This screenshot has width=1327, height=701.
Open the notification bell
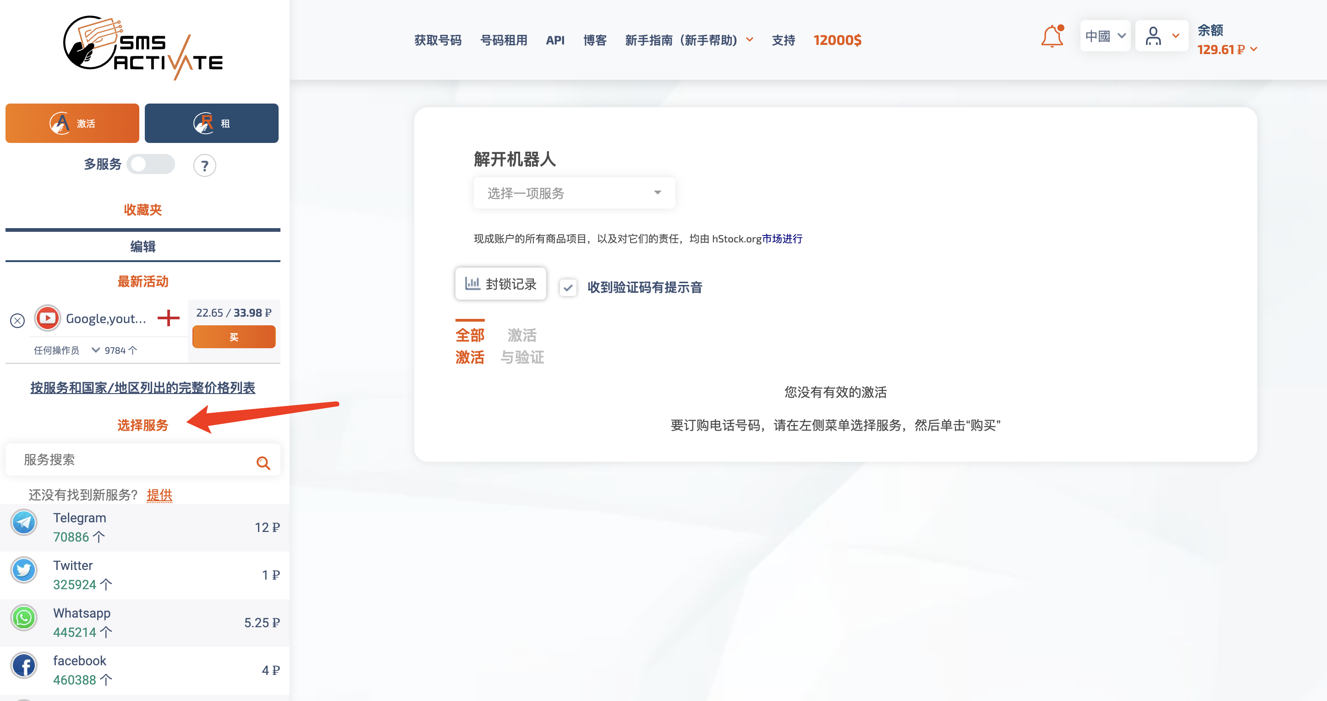[1052, 36]
